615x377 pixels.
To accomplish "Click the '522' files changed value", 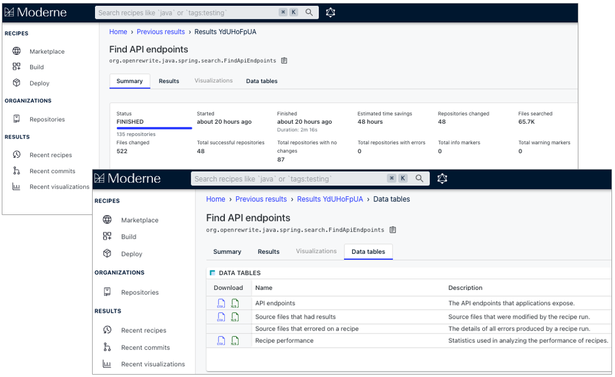I will pos(122,151).
